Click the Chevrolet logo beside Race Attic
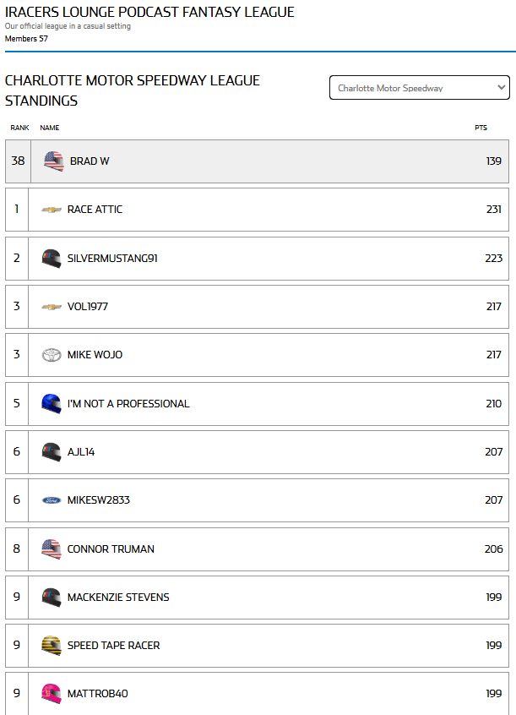516x715 pixels. (x=52, y=210)
